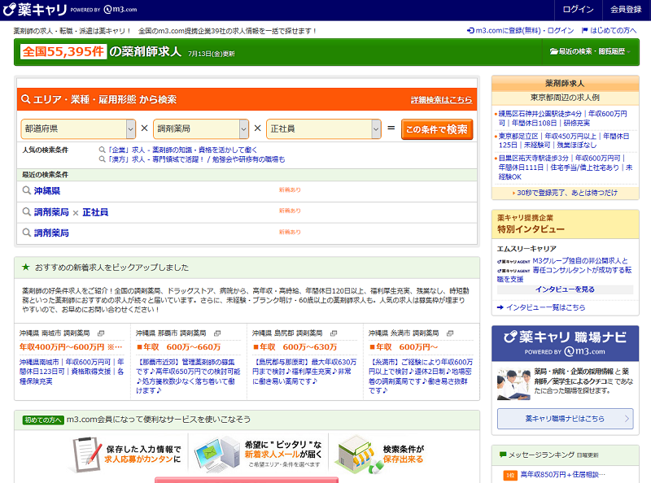Click the login arrow icon beside m3.comに登録
The image size is (651, 483).
click(x=470, y=31)
